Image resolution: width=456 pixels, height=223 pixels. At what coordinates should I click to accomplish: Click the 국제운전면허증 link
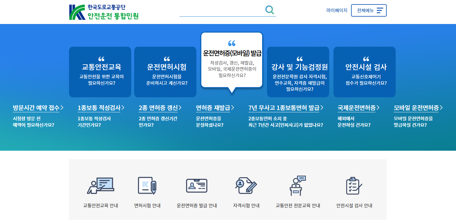pyautogui.click(x=356, y=108)
